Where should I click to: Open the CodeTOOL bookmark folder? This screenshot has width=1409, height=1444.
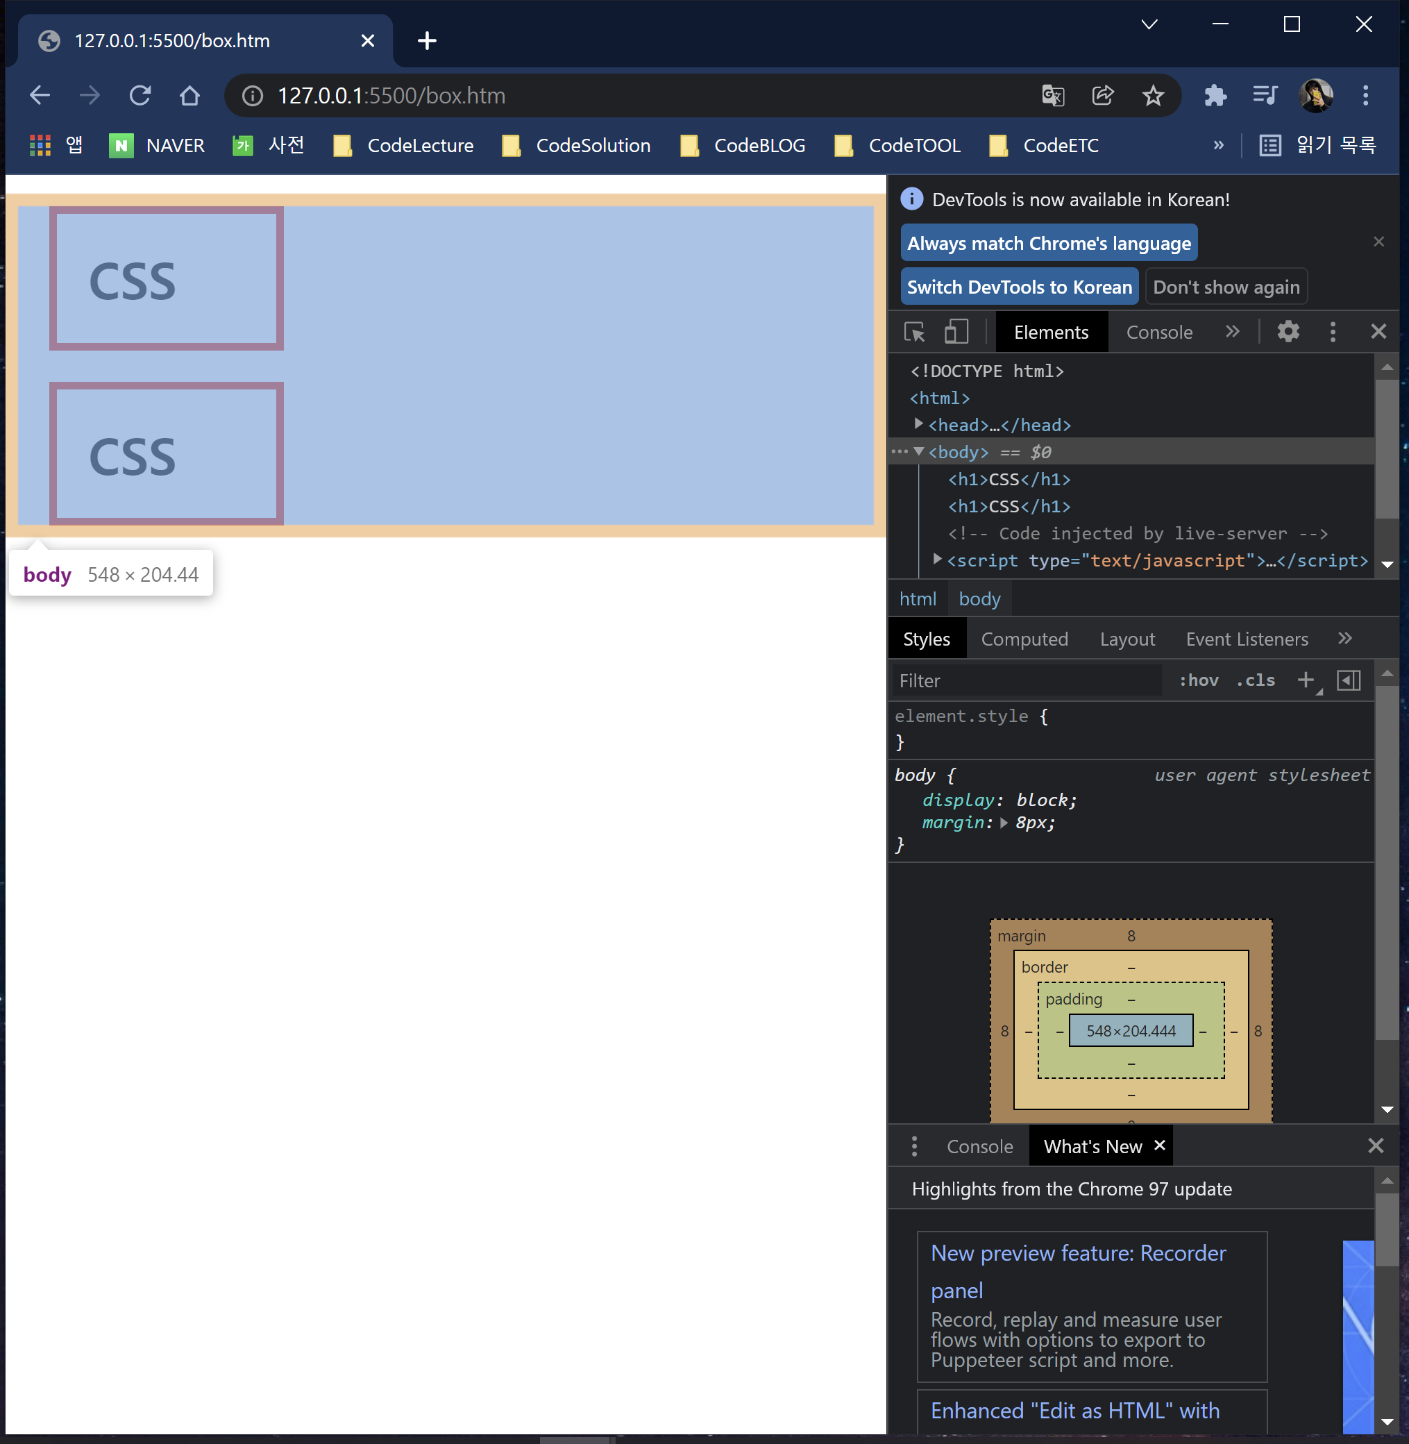tap(897, 145)
